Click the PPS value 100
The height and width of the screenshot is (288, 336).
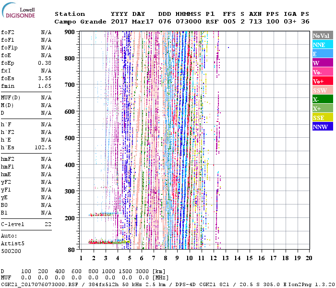tap(273, 22)
